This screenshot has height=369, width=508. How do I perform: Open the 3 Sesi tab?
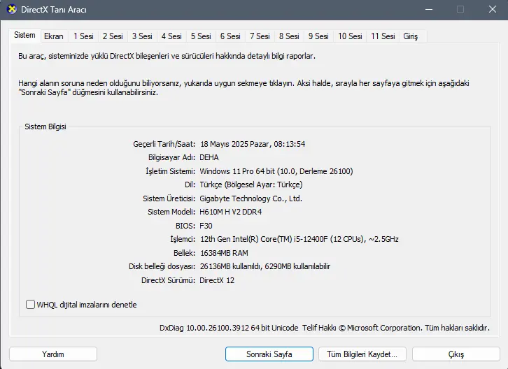(x=142, y=36)
